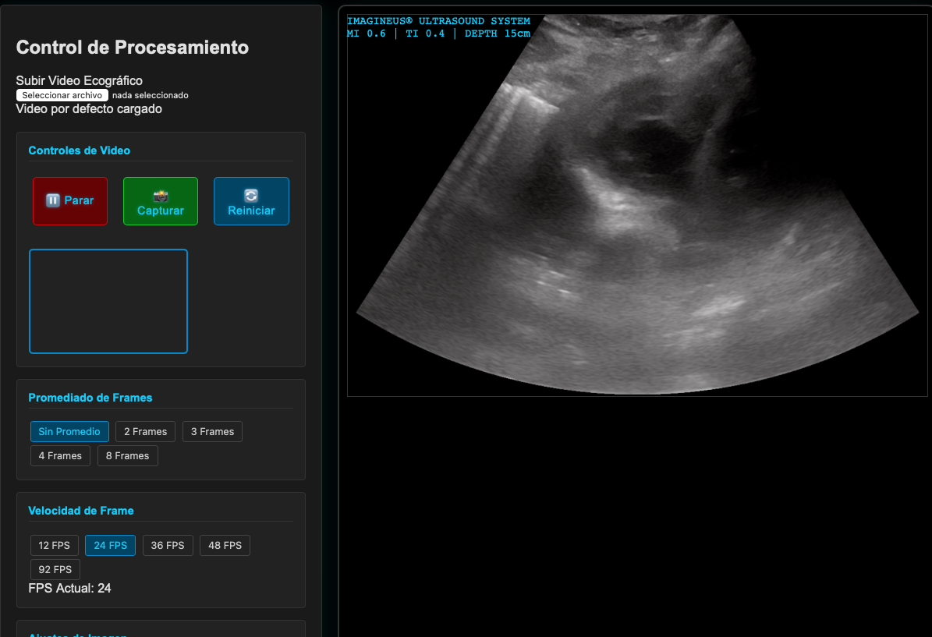932x637 pixels.
Task: Click the Velocidad de Frame section heading
Action: (81, 511)
